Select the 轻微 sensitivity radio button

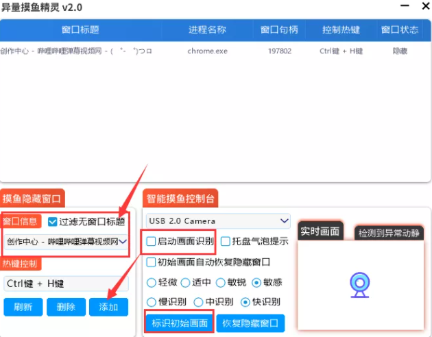tap(152, 282)
